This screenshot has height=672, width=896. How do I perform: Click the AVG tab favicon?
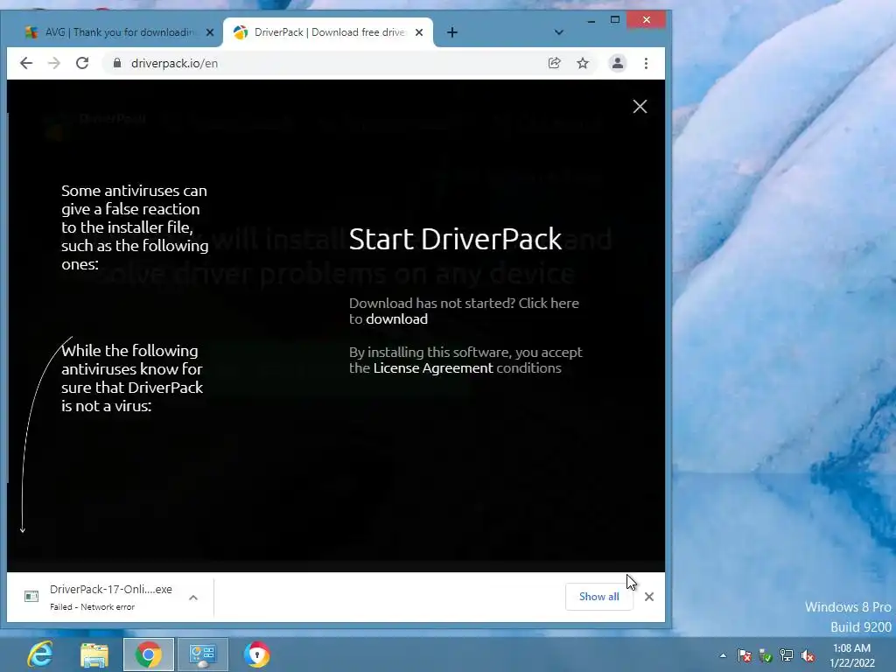32,32
